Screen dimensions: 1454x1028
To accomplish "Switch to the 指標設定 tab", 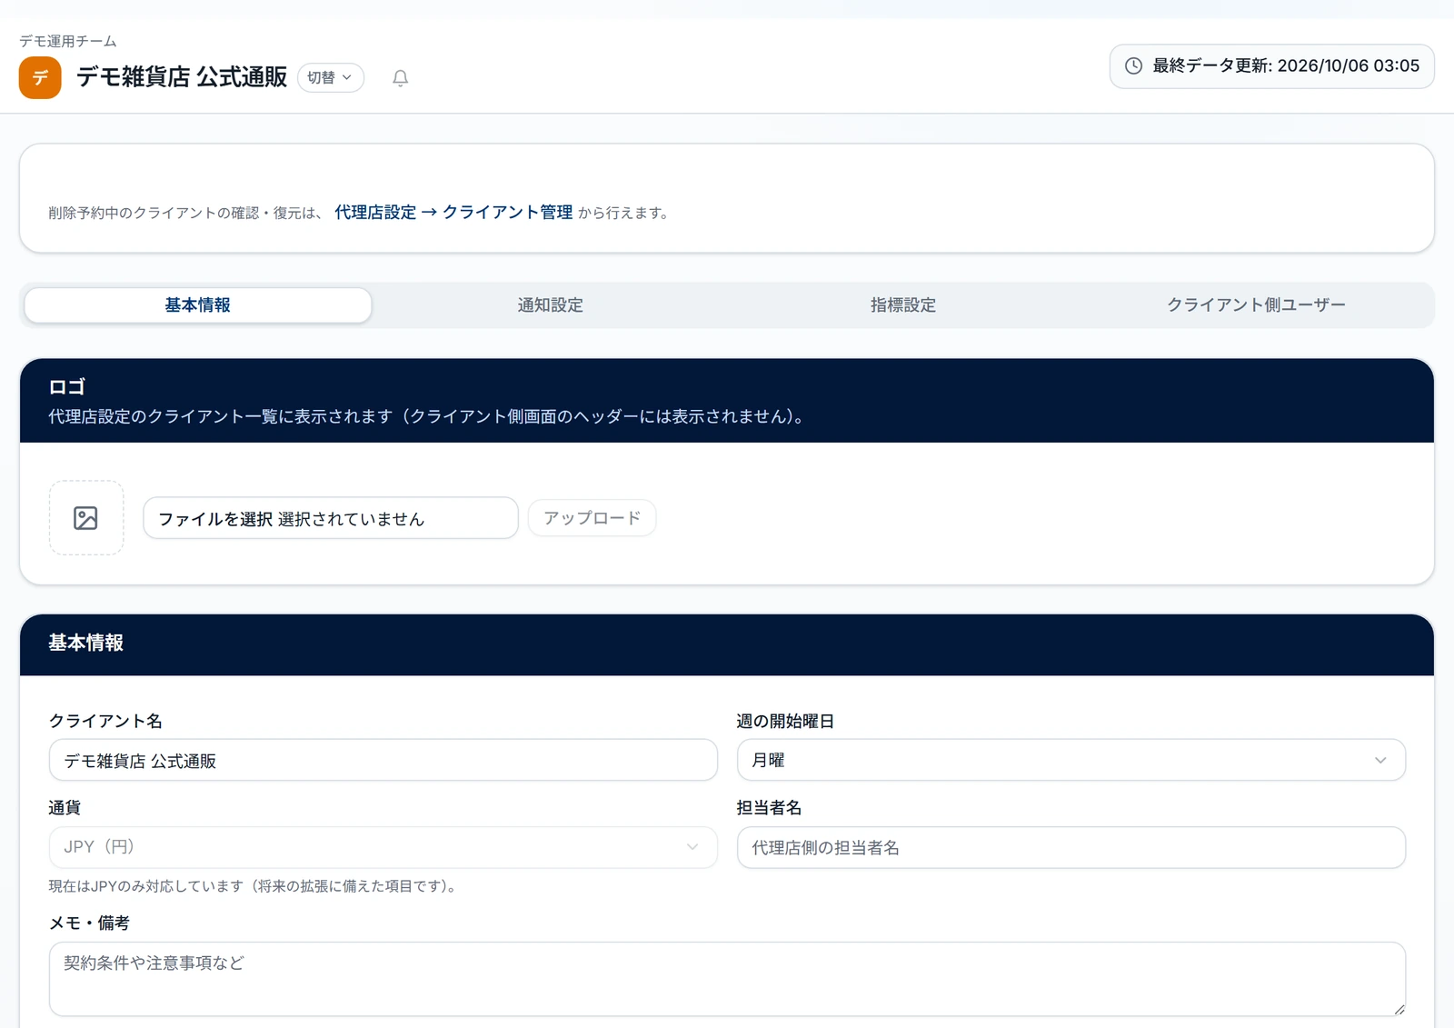I will (903, 305).
